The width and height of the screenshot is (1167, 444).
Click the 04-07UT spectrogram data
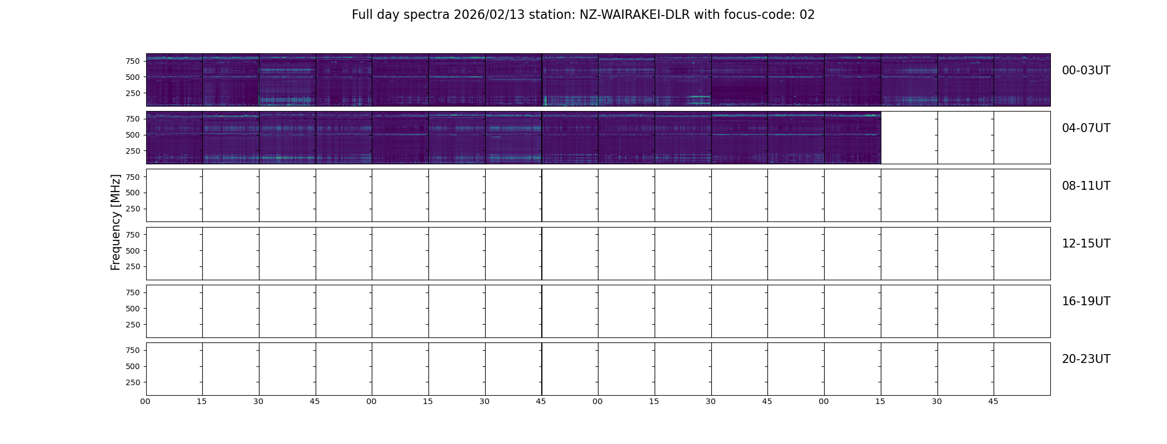pyautogui.click(x=513, y=138)
